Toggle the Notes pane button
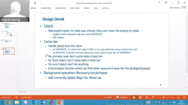The width and height of the screenshot is (188, 105). [x=108, y=97]
